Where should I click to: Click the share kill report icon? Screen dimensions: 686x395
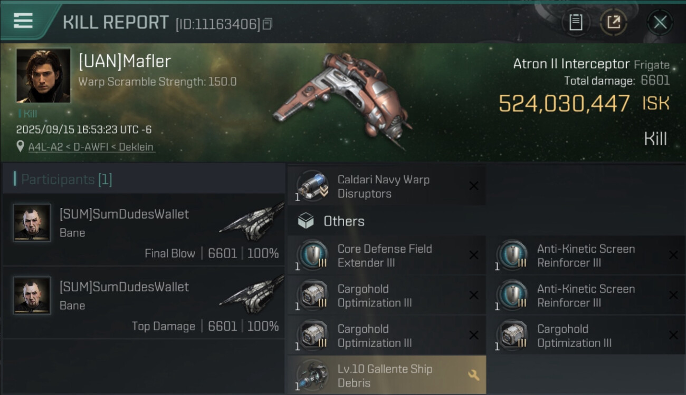click(x=613, y=22)
